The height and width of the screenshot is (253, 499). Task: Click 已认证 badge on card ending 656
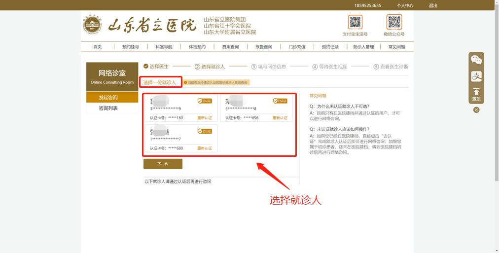280,101
